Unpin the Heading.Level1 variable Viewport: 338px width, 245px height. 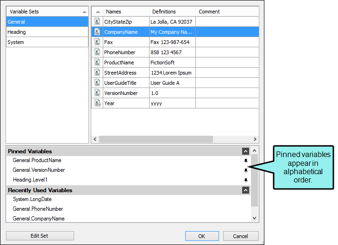point(246,180)
